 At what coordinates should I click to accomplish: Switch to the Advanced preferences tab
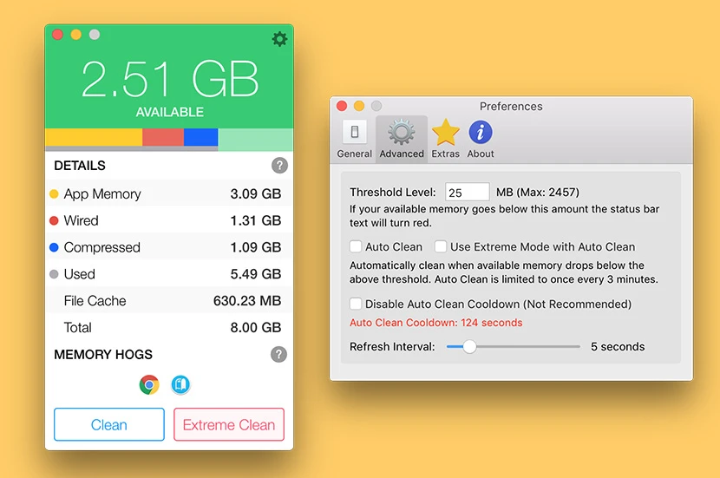402,139
